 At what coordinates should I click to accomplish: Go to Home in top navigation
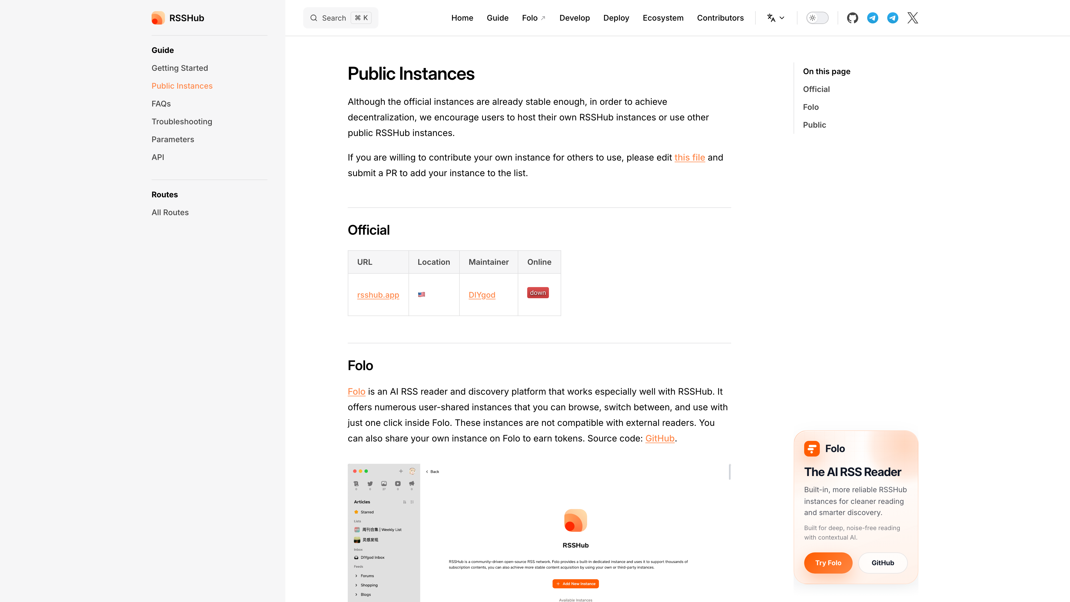(462, 18)
